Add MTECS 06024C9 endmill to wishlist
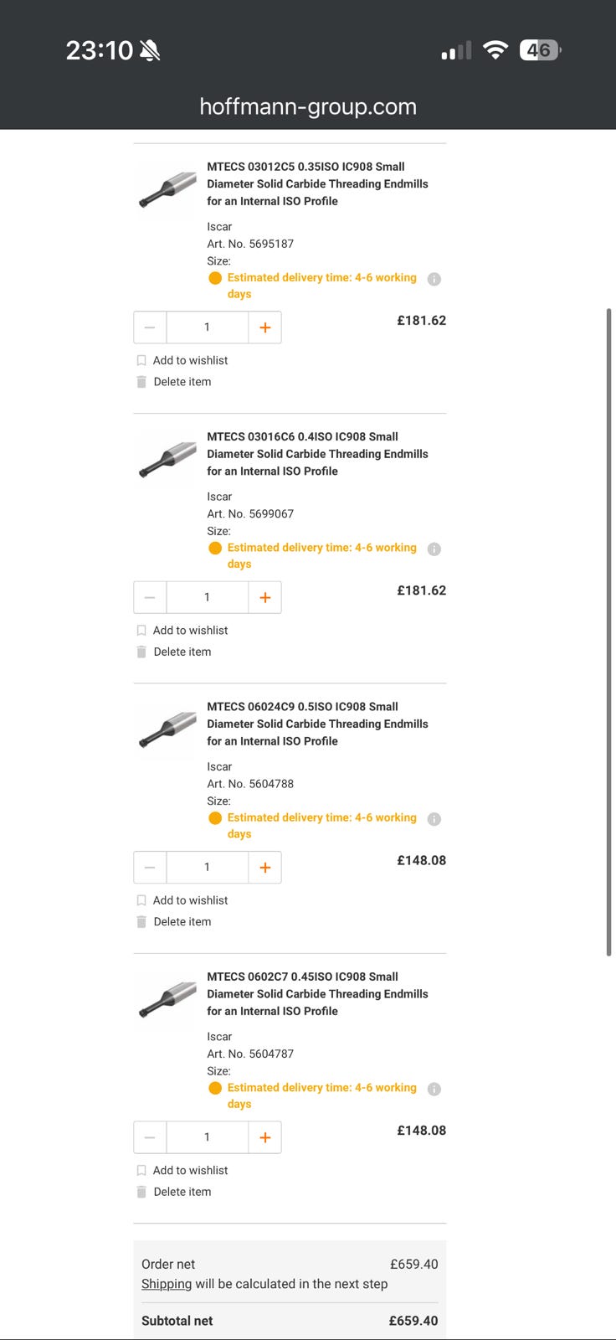 click(189, 900)
